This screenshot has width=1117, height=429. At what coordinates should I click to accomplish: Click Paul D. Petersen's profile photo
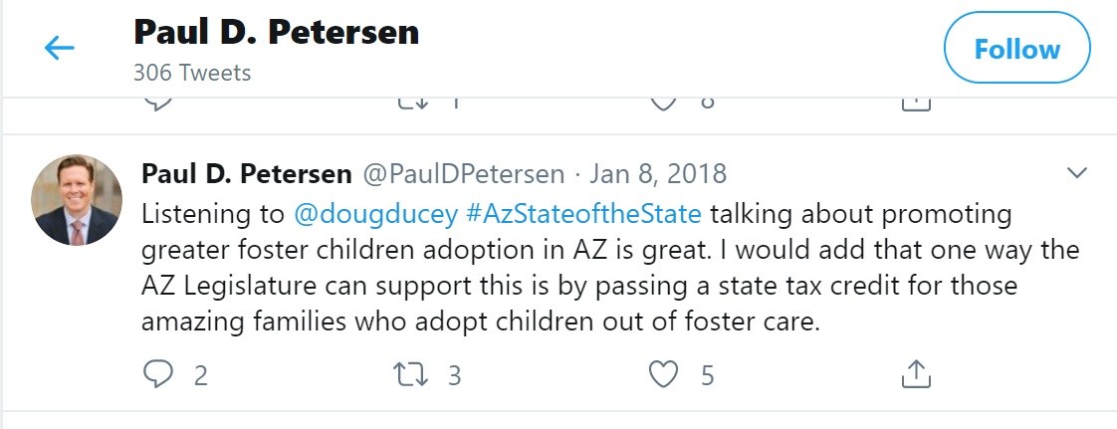point(77,200)
